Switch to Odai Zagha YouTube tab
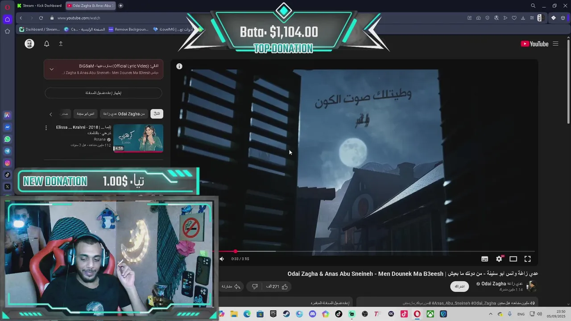 [90, 6]
